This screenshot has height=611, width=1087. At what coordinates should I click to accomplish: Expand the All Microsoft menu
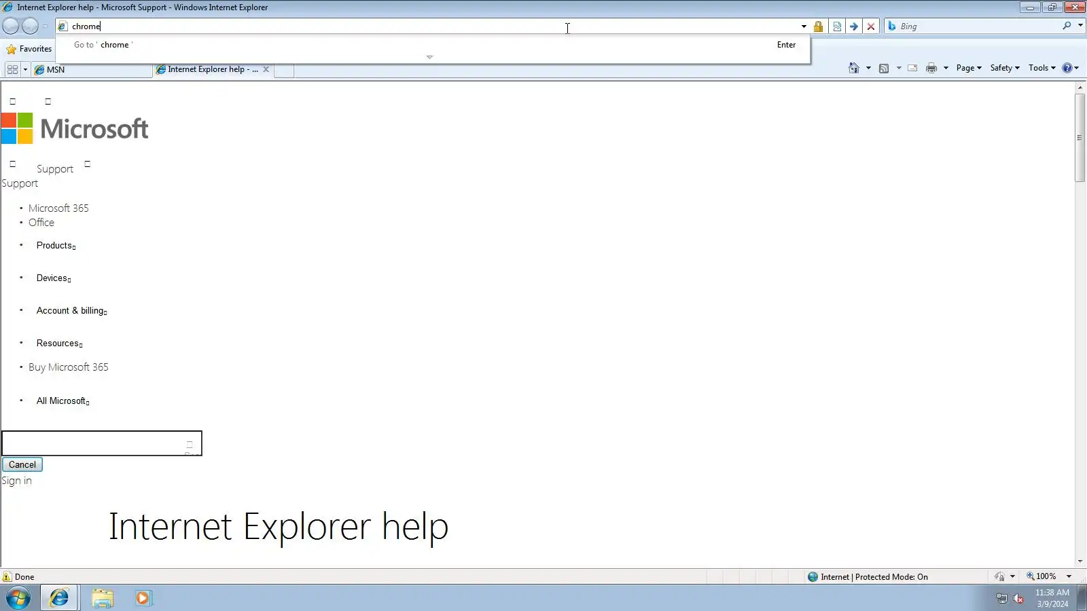coord(63,401)
